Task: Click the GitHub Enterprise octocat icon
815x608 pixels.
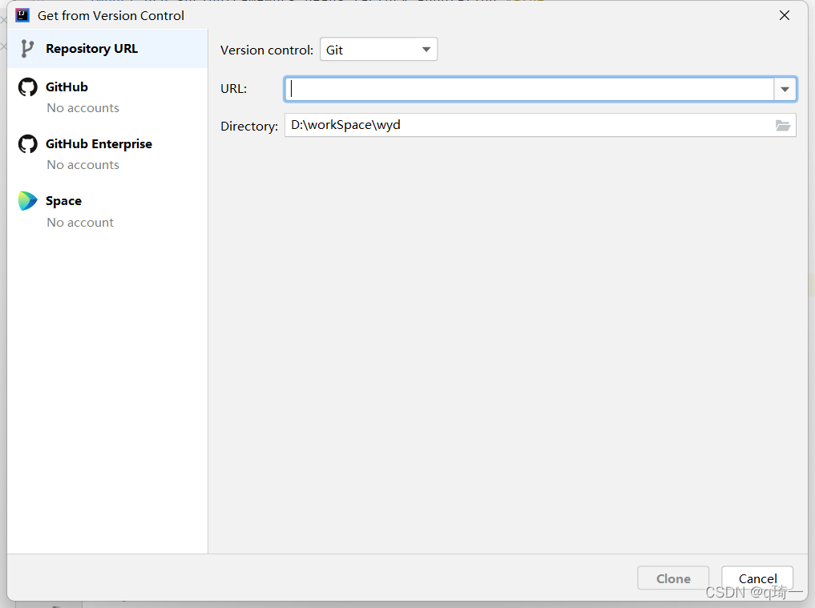Action: point(27,144)
